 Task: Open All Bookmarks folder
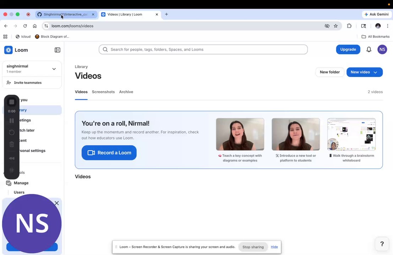tap(376, 36)
